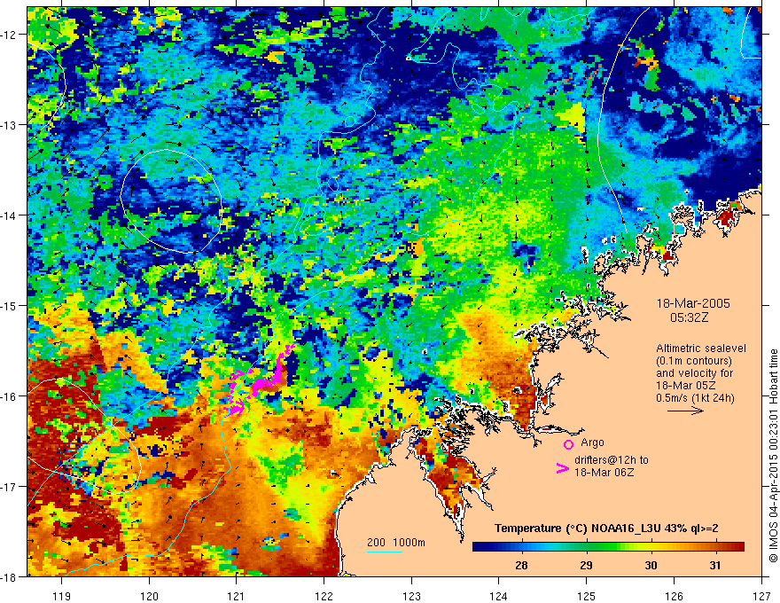This screenshot has width=780, height=603.
Task: Click the black velocity scale arrow in legend
Action: pyautogui.click(x=685, y=411)
